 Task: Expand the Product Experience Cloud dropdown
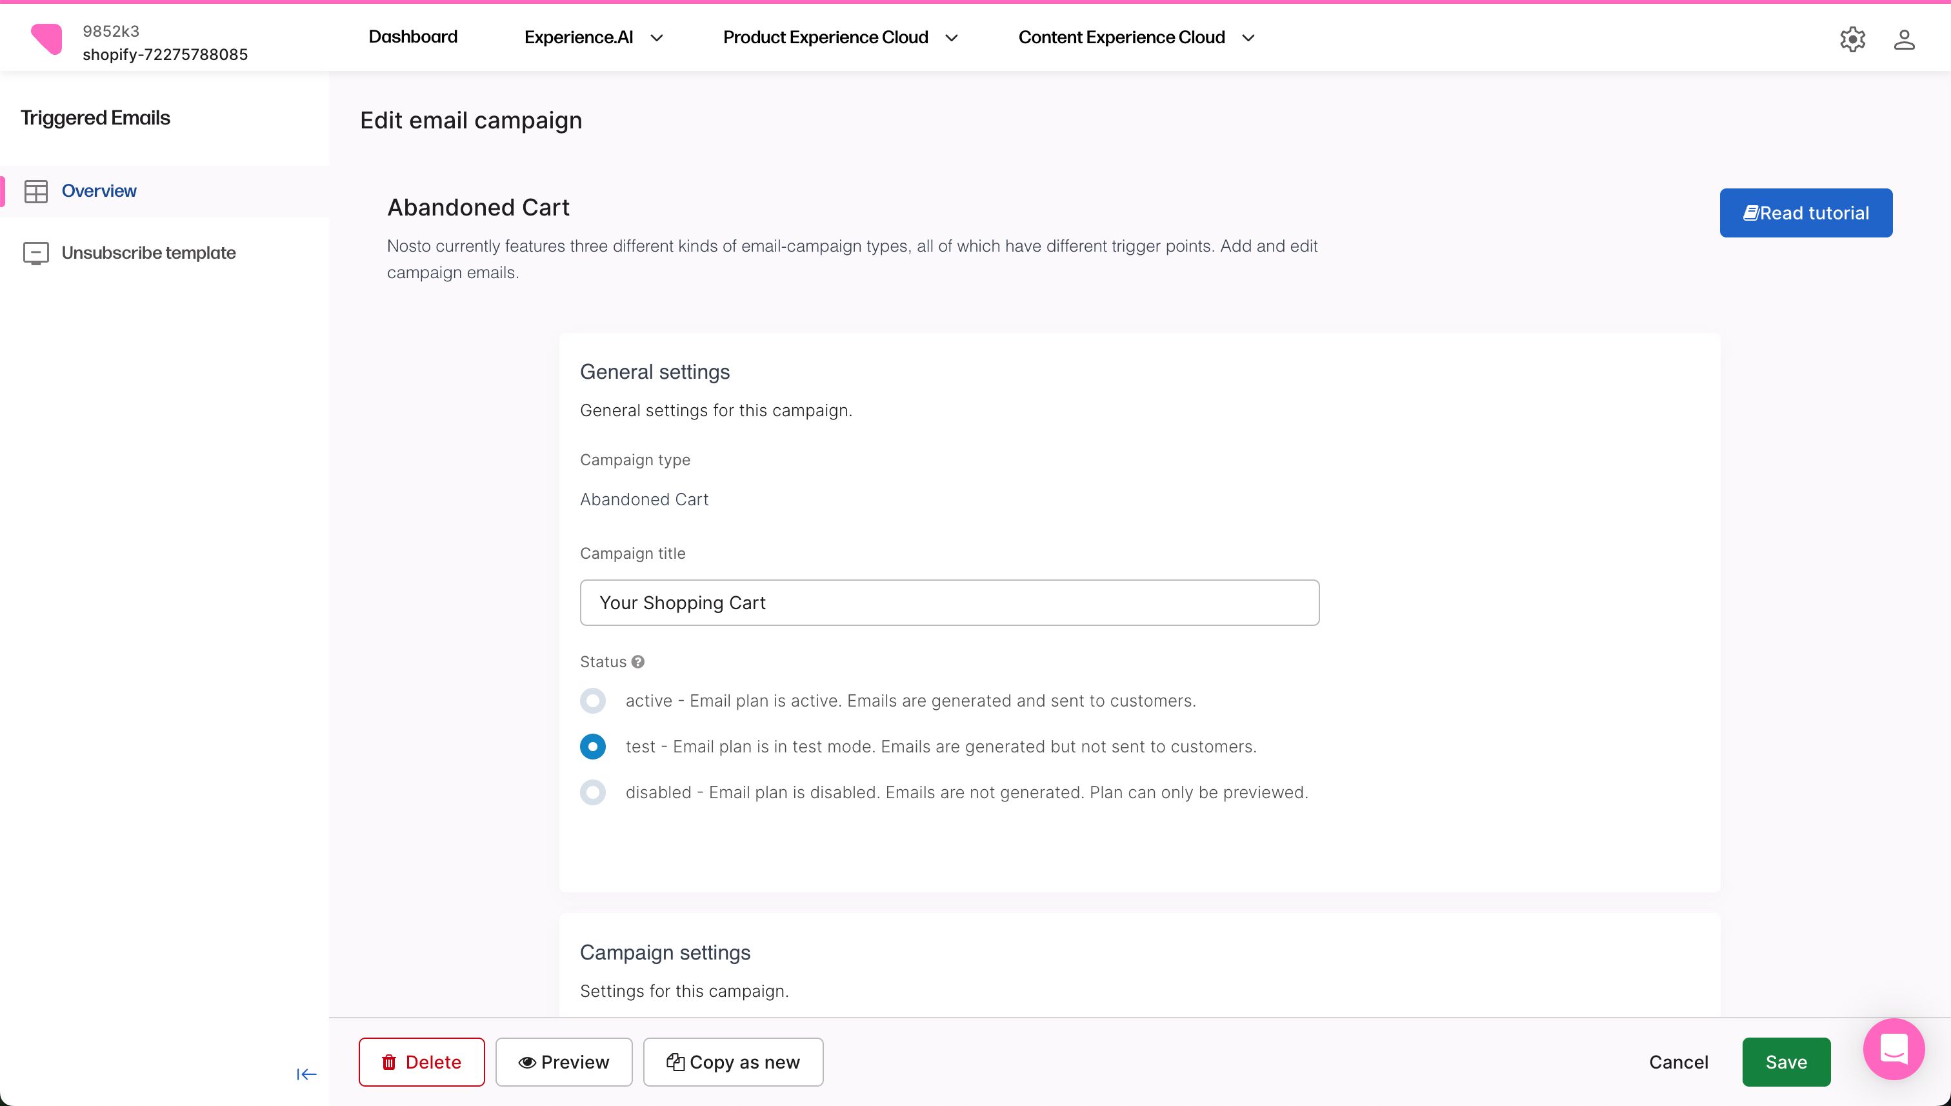[952, 37]
